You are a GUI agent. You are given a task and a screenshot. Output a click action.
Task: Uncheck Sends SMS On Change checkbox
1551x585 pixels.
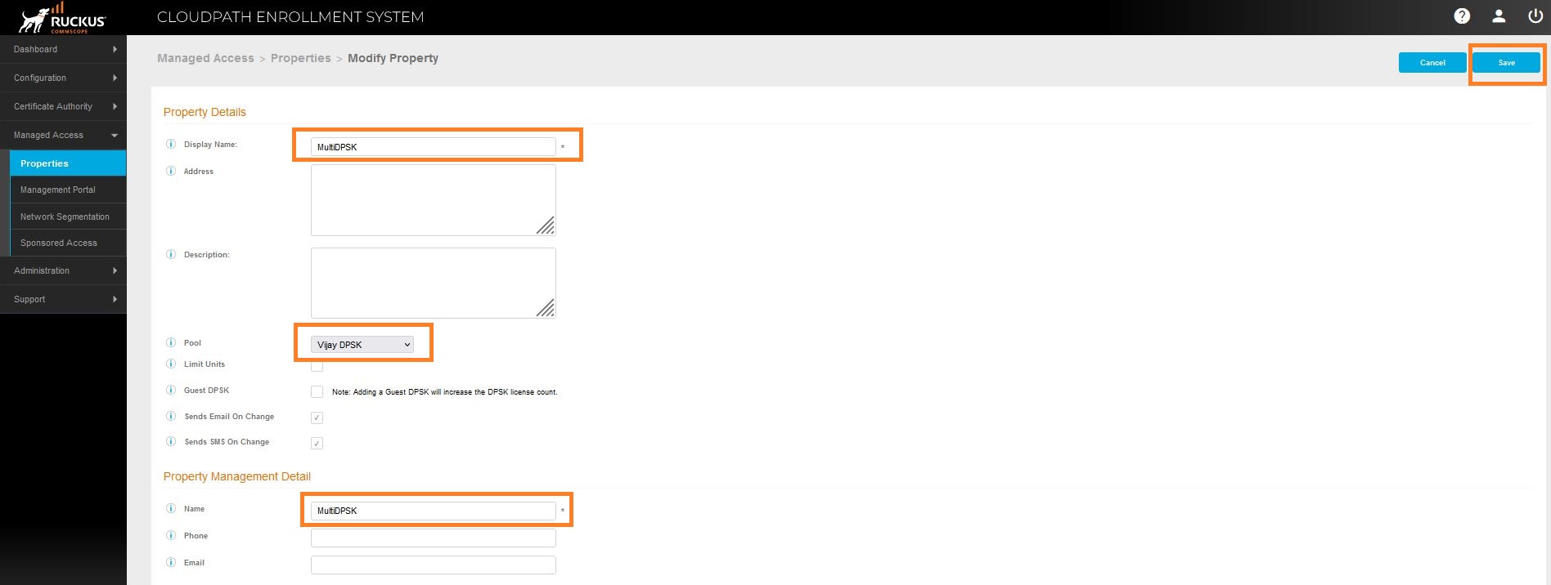(x=317, y=443)
